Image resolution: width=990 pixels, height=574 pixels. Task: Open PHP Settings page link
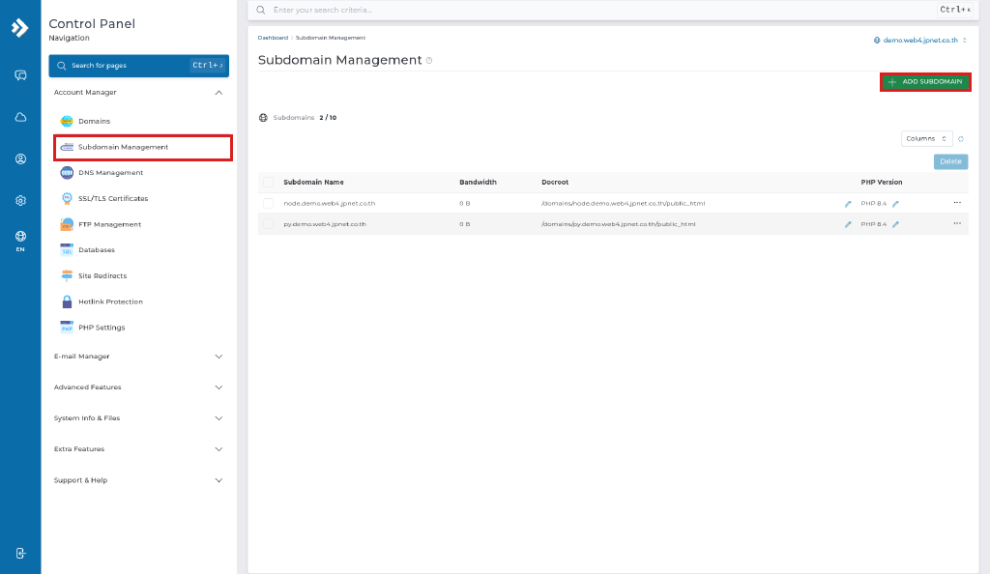[102, 328]
